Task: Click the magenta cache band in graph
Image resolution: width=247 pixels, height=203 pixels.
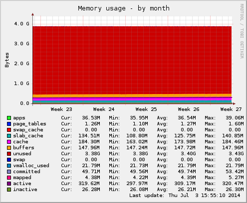Action: click(132, 99)
